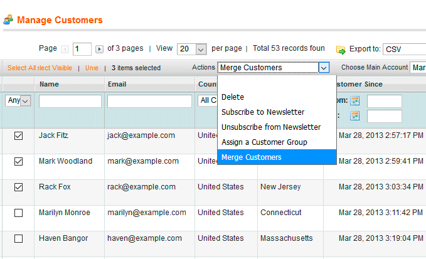Tick the Haven Bangor row checkbox
This screenshot has width=426, height=259.
pyautogui.click(x=18, y=239)
